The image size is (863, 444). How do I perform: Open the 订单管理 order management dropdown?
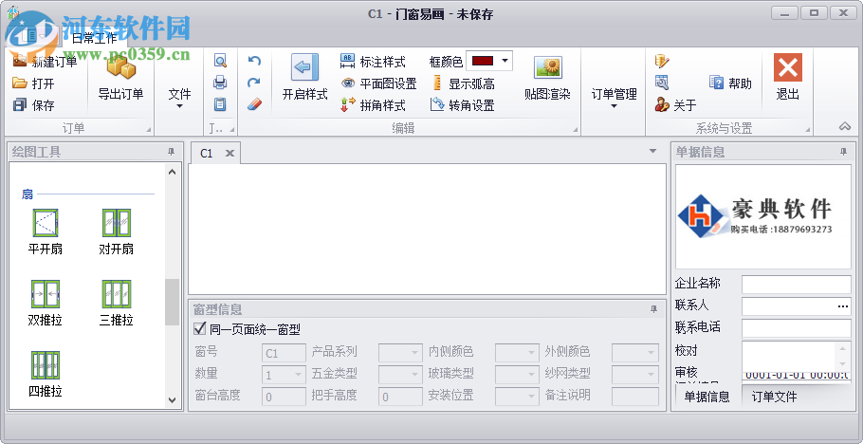pyautogui.click(x=615, y=98)
